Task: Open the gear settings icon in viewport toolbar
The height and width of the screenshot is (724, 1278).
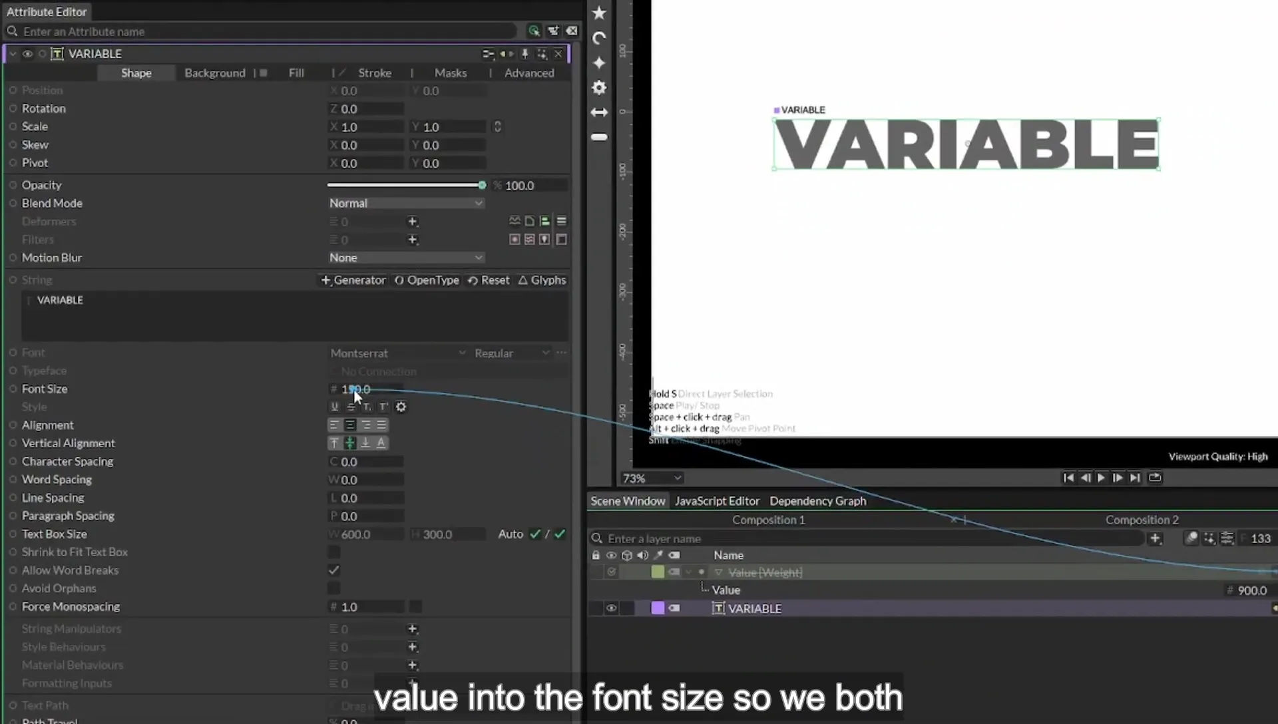Action: click(x=599, y=87)
